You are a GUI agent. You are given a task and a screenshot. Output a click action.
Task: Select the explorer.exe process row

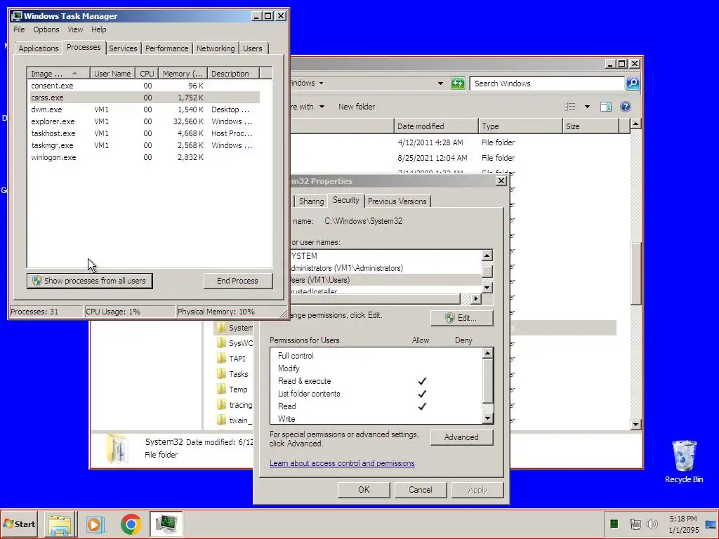(145, 121)
